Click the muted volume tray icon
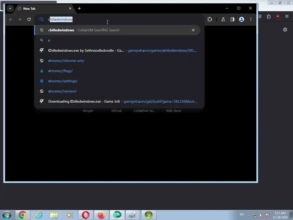Viewport: 293px width, 220px height. 261,215
